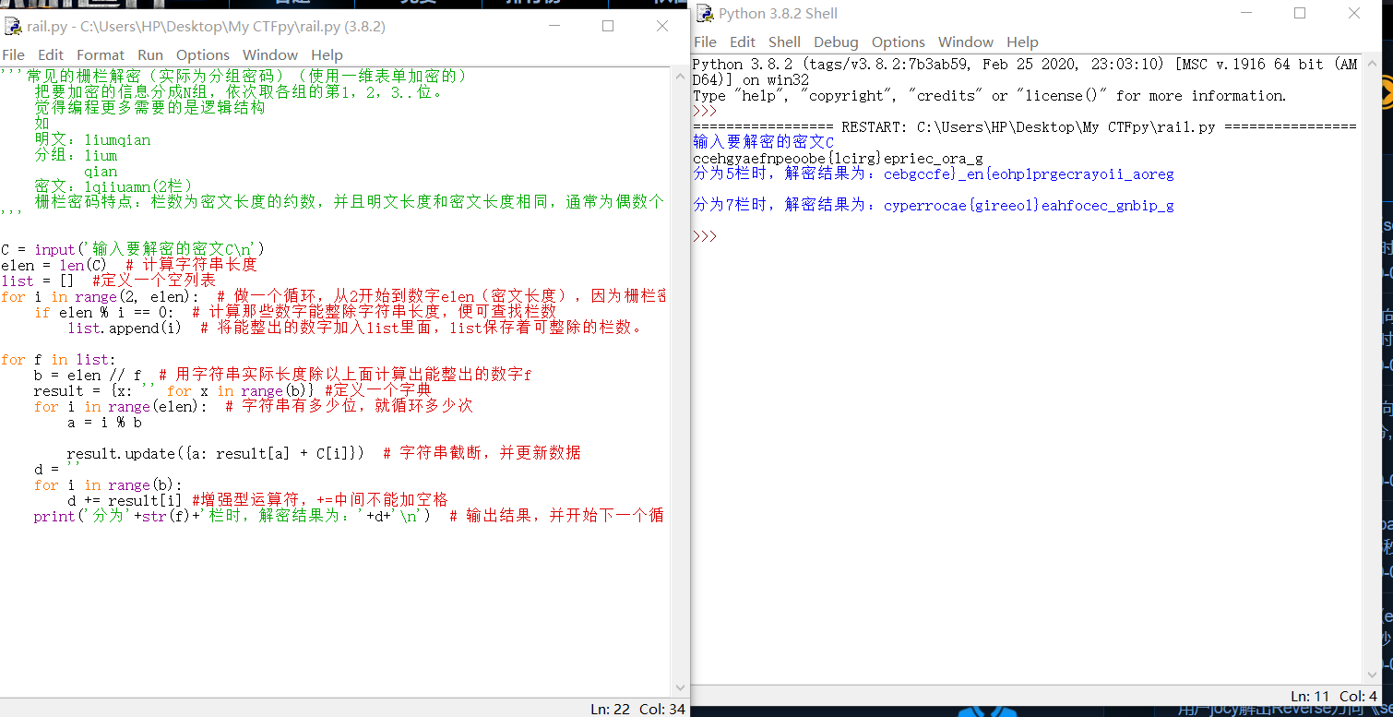The width and height of the screenshot is (1393, 717).
Task: Click ciphertext 'ccehgyaefnpeoobe{lcirg}epriec_ora_g' in shell
Action: [x=838, y=158]
